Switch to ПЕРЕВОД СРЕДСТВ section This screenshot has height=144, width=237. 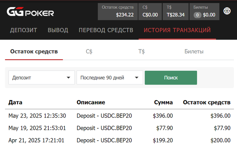pyautogui.click(x=106, y=30)
